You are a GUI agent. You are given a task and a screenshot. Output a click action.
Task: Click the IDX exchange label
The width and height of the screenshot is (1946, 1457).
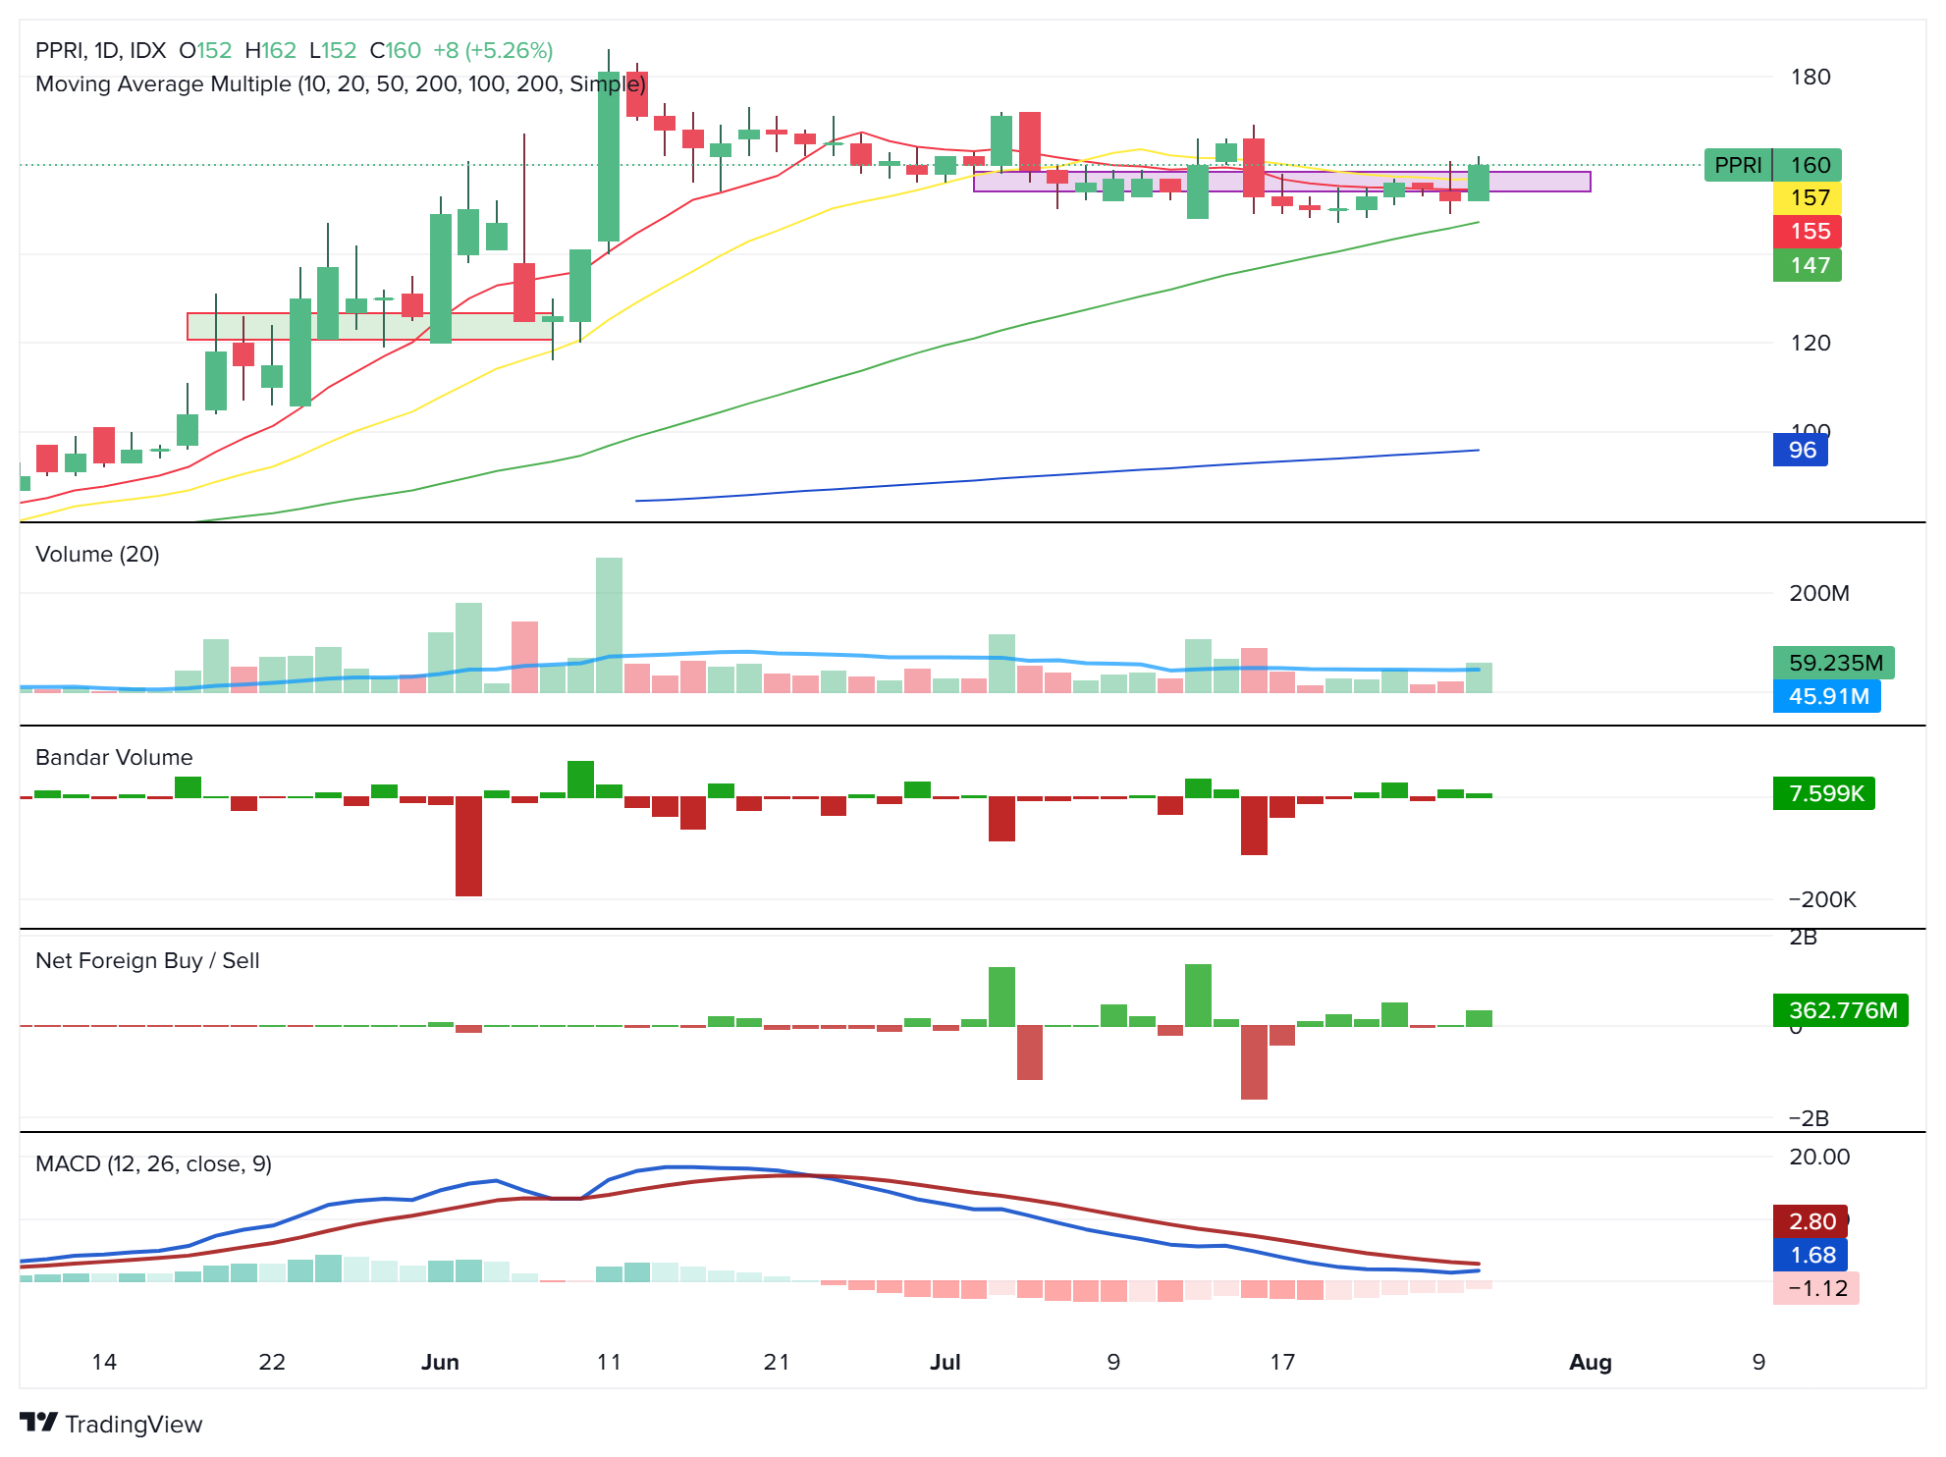(148, 50)
